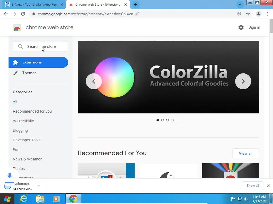Bookmark this page with the star icon
273x204 pixels.
coord(248,14)
